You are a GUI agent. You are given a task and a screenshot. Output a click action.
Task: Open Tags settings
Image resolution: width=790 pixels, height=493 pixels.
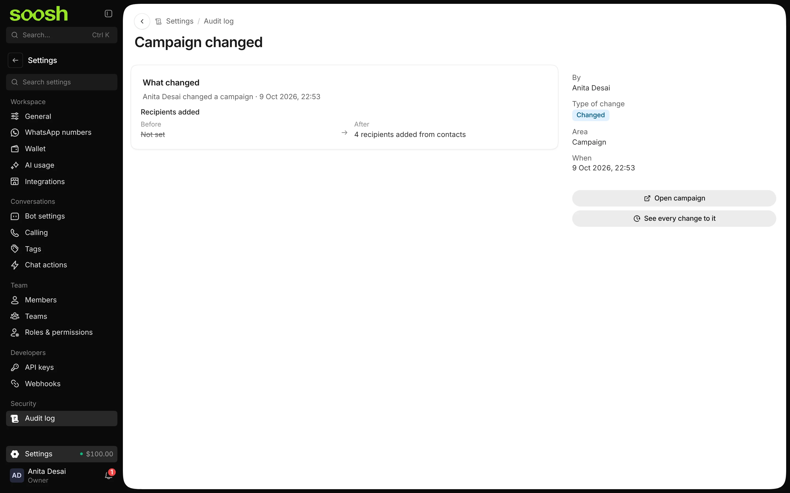click(x=62, y=249)
